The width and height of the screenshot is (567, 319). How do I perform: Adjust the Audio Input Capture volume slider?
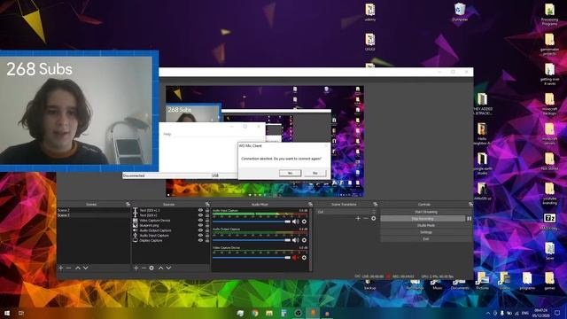(x=252, y=222)
